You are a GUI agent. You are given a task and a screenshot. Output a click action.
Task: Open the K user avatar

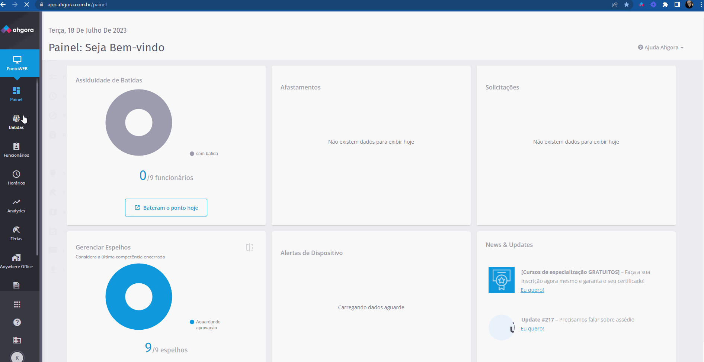point(17,357)
